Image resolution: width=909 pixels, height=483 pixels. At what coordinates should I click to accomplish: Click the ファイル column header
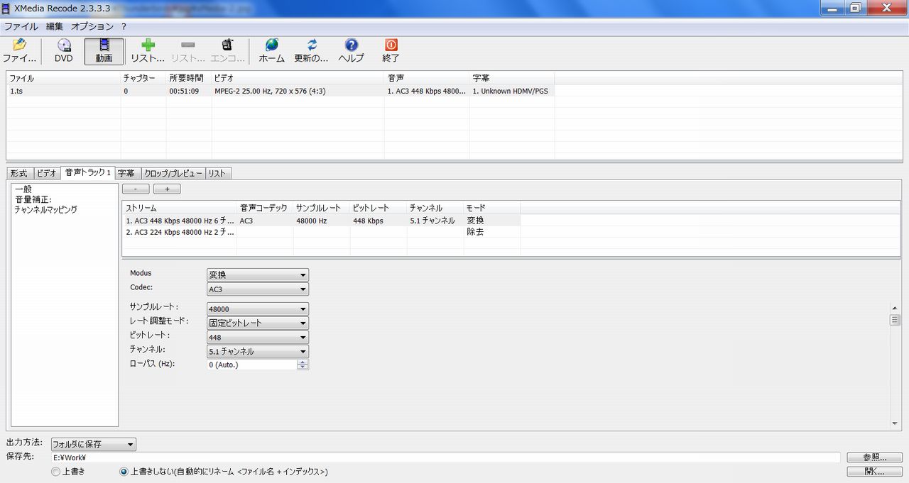pyautogui.click(x=64, y=78)
